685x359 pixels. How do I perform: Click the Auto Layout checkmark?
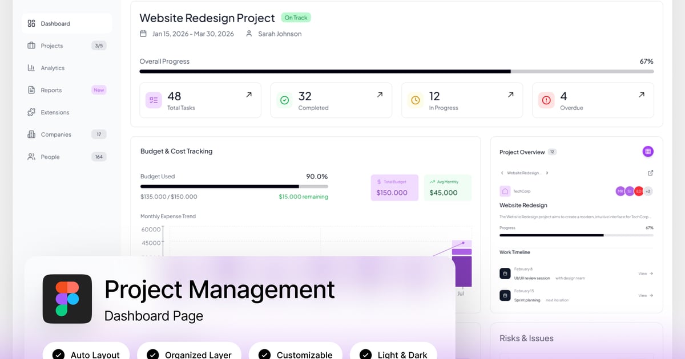[x=58, y=354]
